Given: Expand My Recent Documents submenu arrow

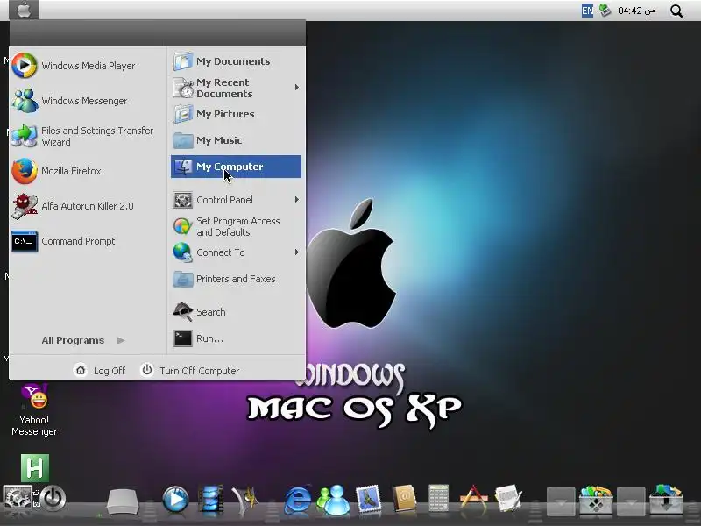Looking at the screenshot, I should pyautogui.click(x=296, y=87).
